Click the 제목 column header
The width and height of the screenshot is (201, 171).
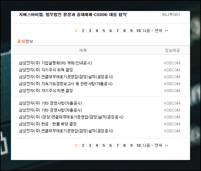(x=83, y=50)
